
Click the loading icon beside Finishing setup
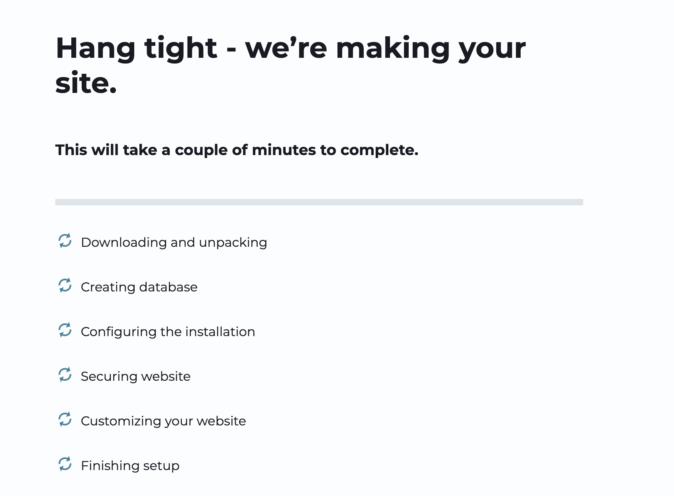pyautogui.click(x=65, y=464)
